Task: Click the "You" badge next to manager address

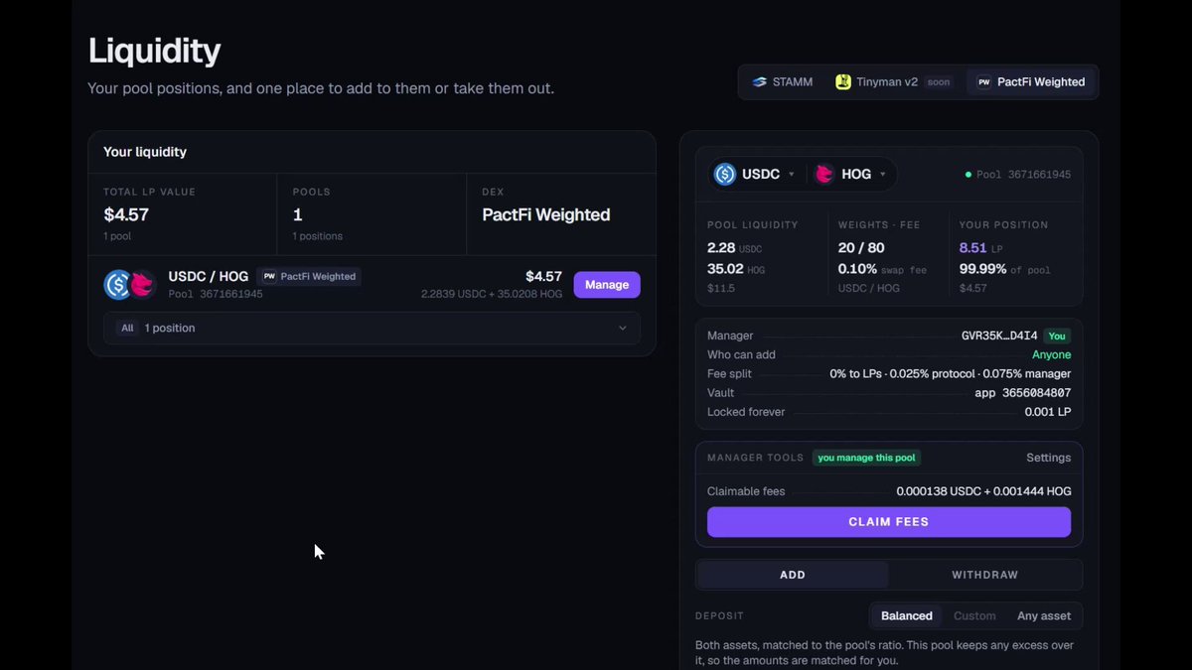Action: coord(1057,336)
